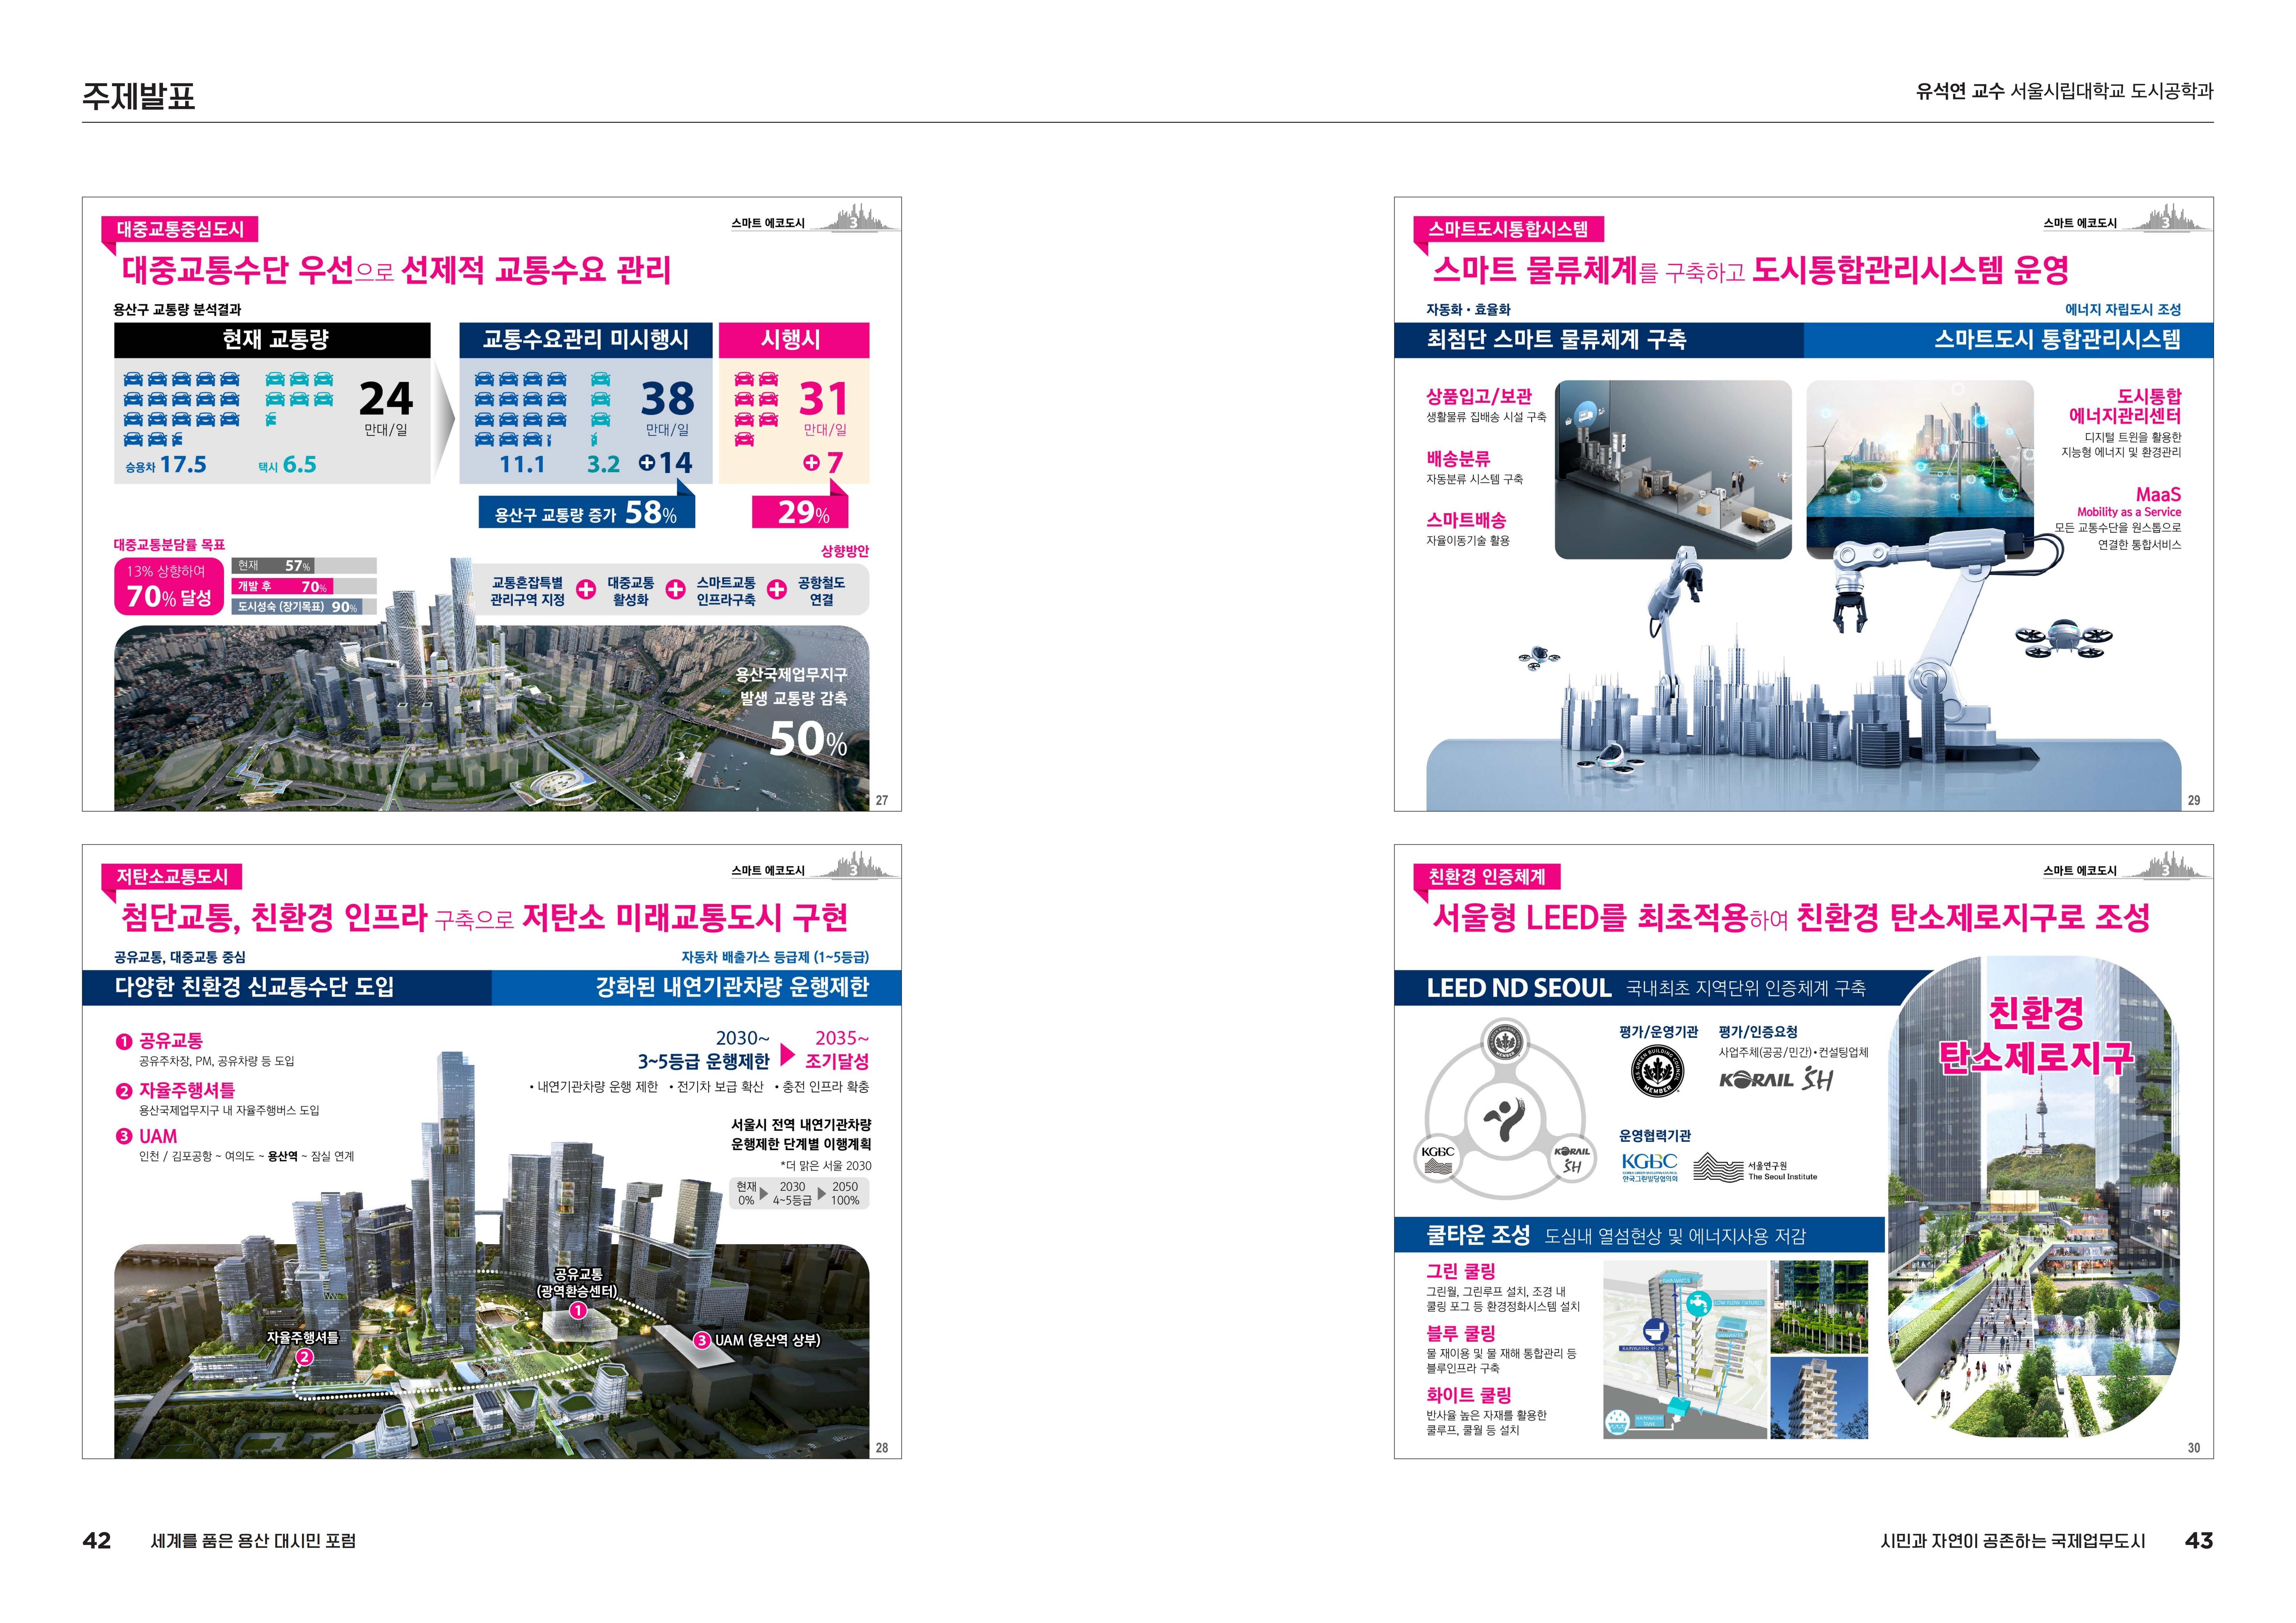The image size is (2296, 1623).
Task: Click the 70% 달성 pink box
Action: [x=169, y=587]
